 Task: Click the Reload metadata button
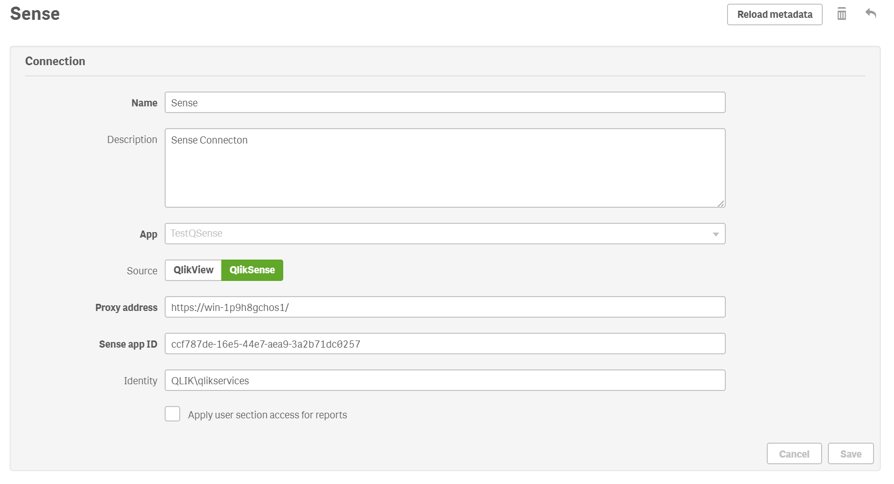tap(774, 14)
